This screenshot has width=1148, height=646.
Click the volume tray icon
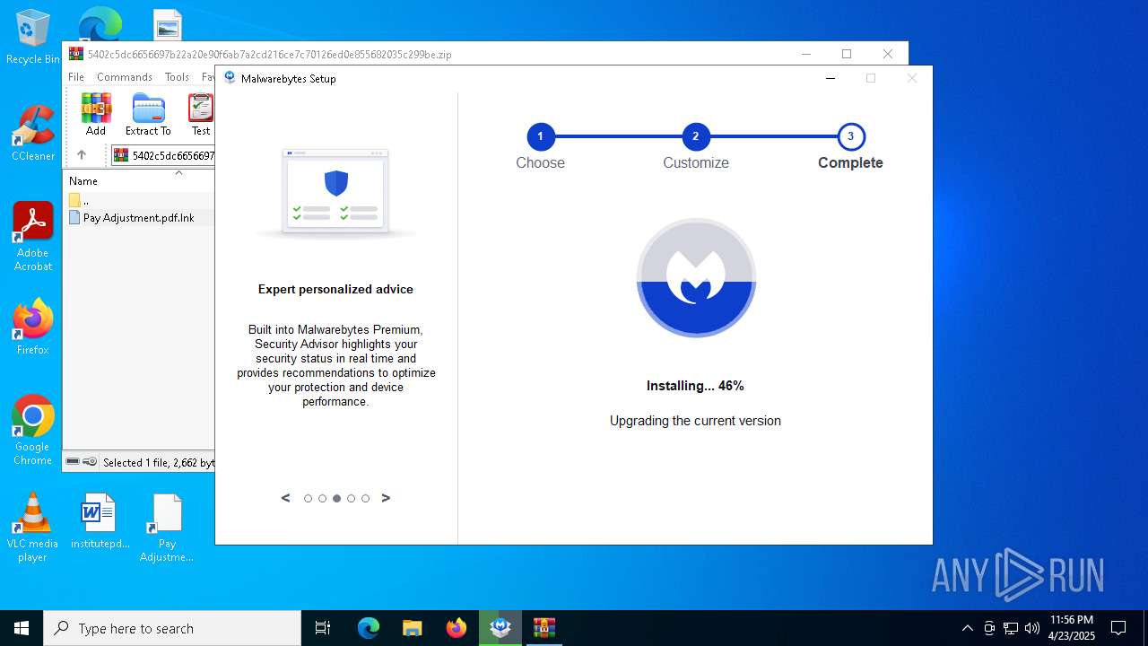[1032, 628]
